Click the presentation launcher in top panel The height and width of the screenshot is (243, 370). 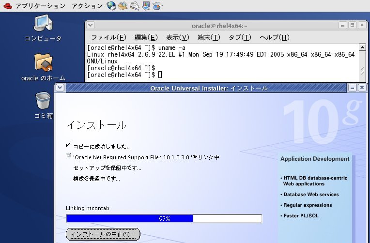pos(146,6)
